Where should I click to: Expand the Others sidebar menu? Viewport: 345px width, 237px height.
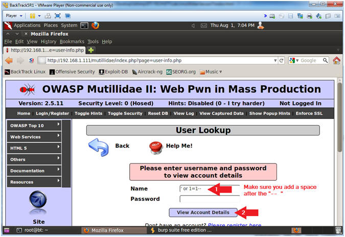click(x=34, y=159)
